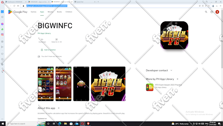View the first app screenshot
223x126 pixels.
point(46,84)
